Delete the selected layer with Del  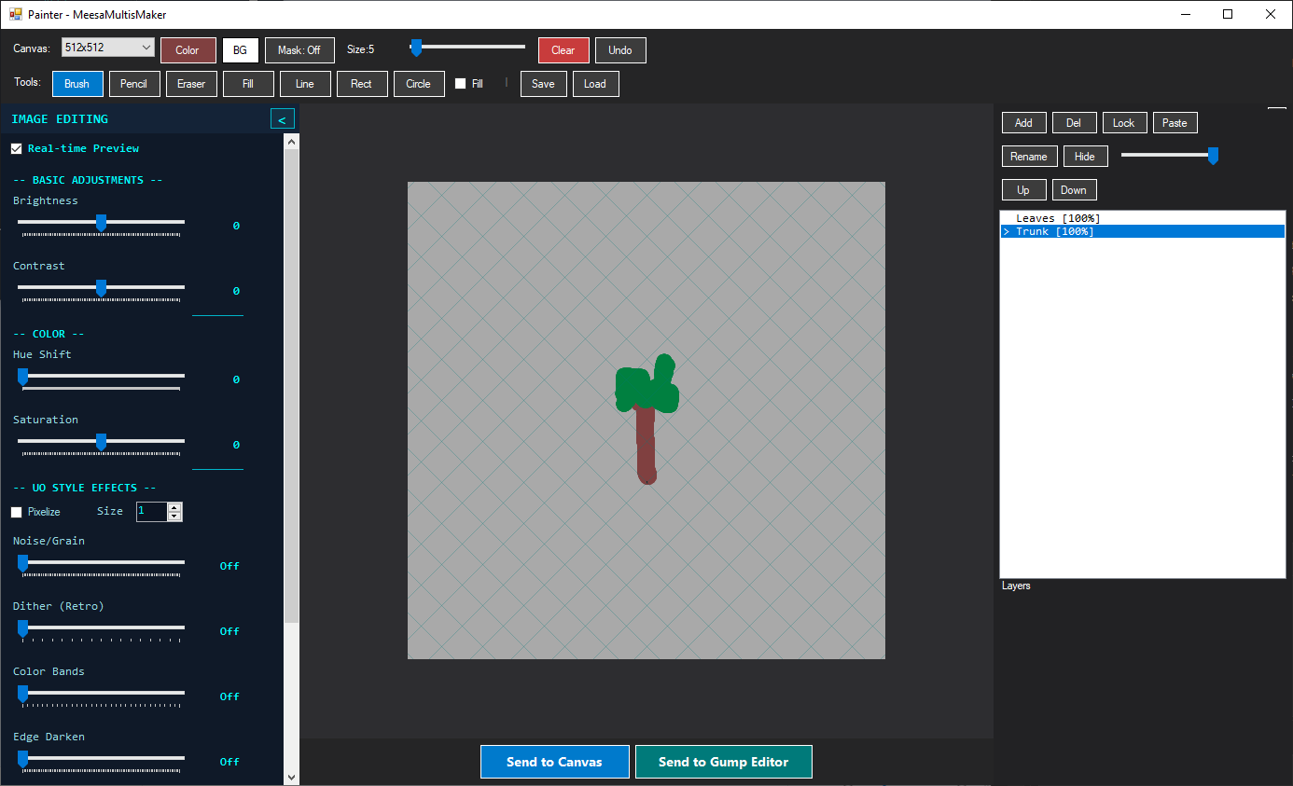point(1075,123)
